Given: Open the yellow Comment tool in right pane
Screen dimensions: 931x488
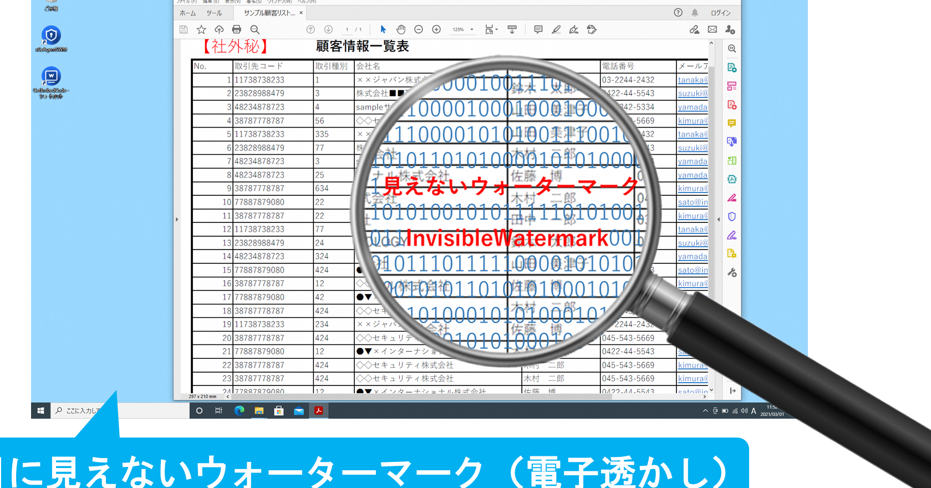Looking at the screenshot, I should (732, 123).
